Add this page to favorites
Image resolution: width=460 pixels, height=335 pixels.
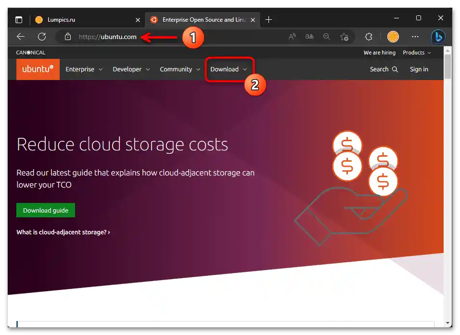(344, 37)
